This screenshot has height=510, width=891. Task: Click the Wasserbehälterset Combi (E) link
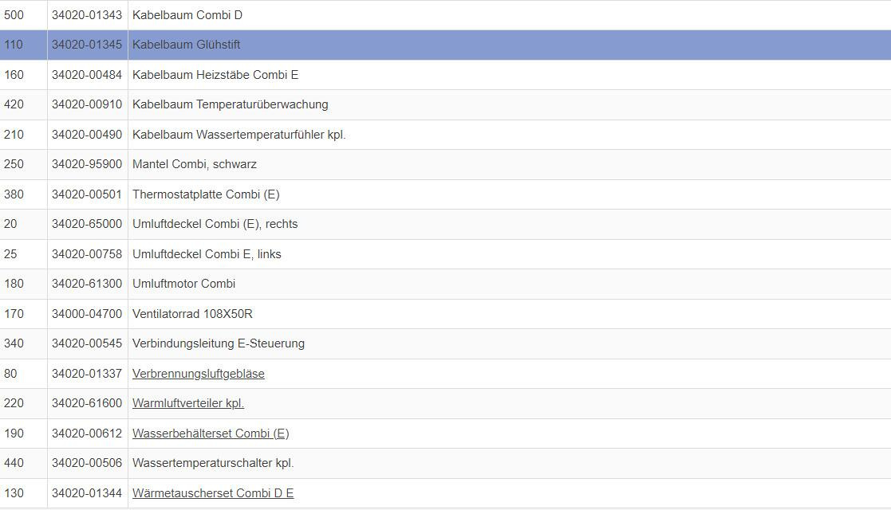click(211, 433)
